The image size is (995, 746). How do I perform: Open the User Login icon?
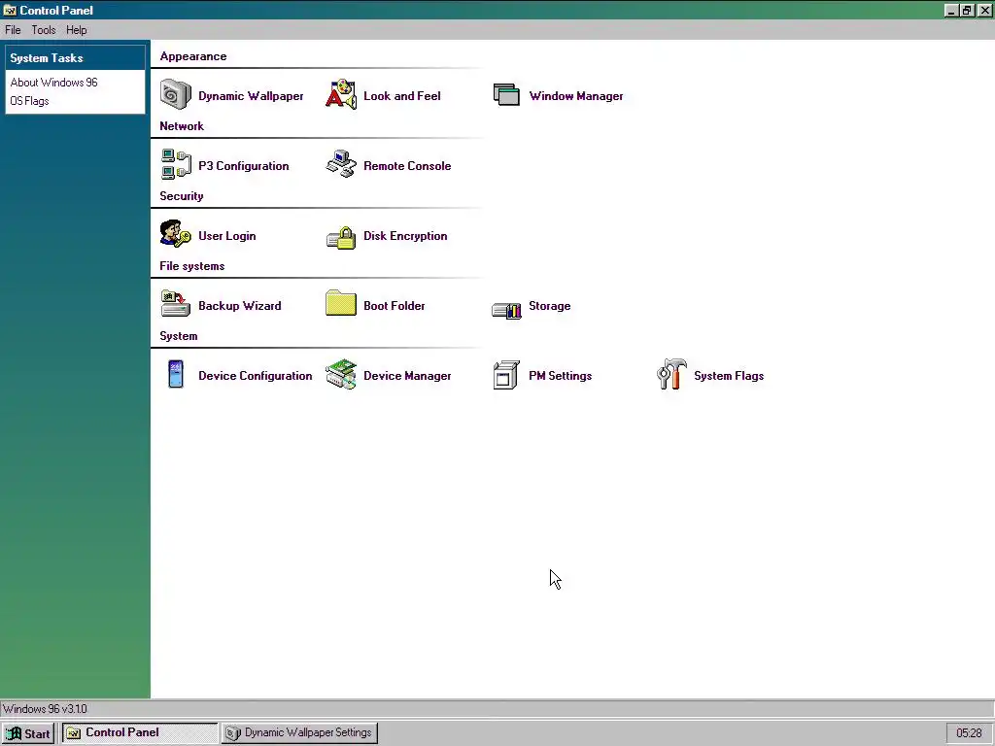point(175,234)
